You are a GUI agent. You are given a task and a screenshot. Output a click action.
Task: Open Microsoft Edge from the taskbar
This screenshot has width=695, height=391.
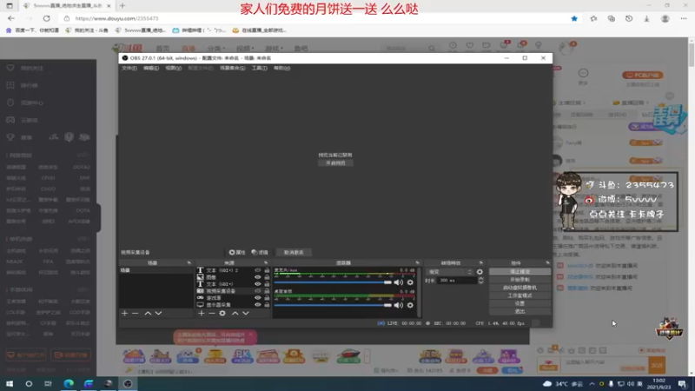(x=69, y=383)
